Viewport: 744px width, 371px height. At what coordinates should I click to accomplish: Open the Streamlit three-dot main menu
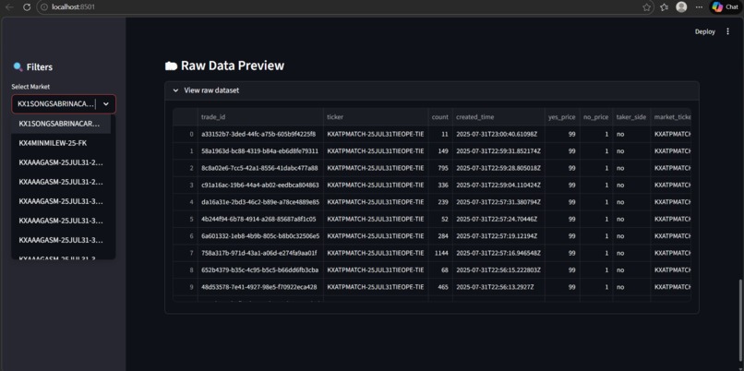pyautogui.click(x=728, y=31)
